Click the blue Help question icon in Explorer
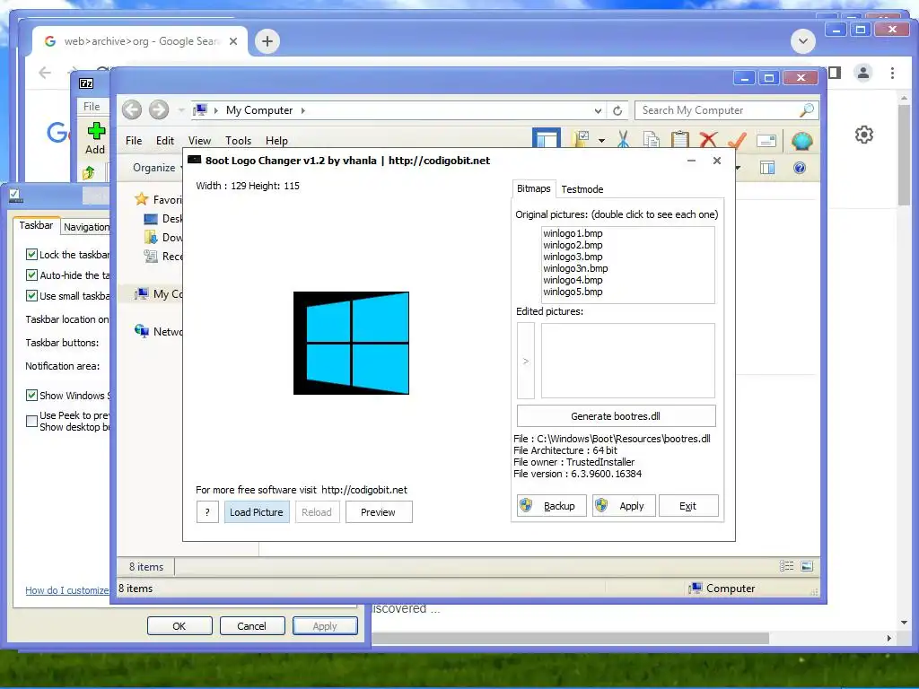Image resolution: width=919 pixels, height=689 pixels. [x=799, y=168]
